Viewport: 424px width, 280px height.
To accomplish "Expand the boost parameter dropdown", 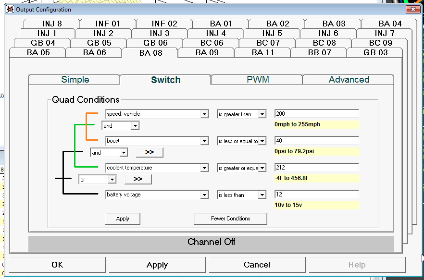I will click(x=204, y=141).
